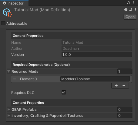Uncheck the Requires DLC checkbox

tap(64, 92)
